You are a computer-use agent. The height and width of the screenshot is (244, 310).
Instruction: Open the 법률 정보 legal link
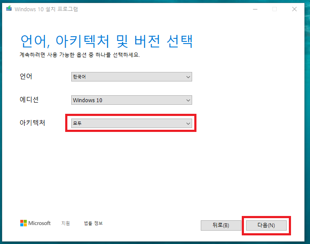click(x=93, y=223)
